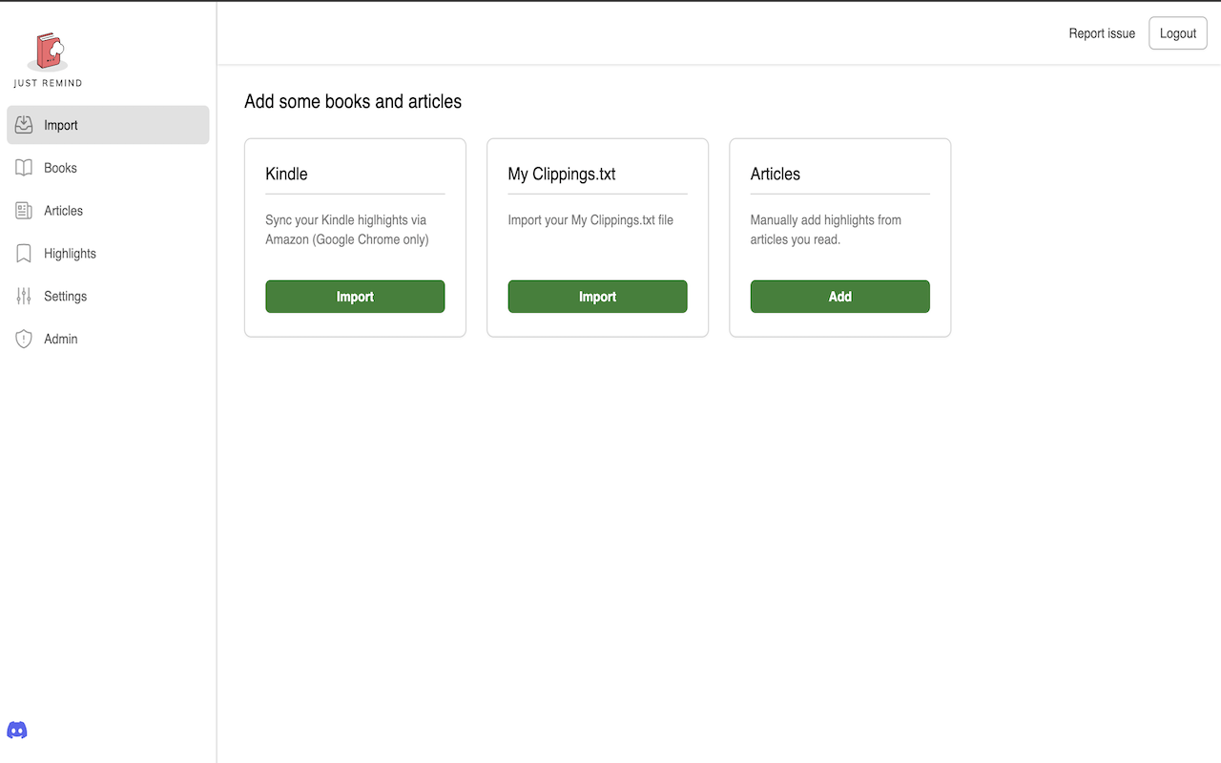Click the Report issue link
The image size is (1221, 763).
(x=1102, y=32)
